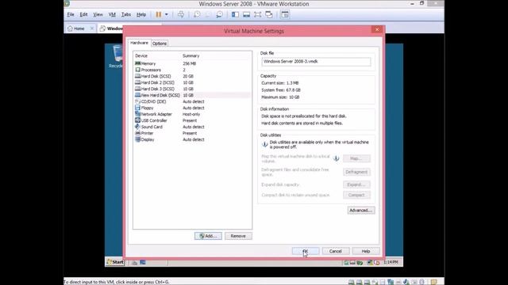Image resolution: width=508 pixels, height=285 pixels.
Task: Click the greyed Defragment button
Action: click(x=356, y=172)
